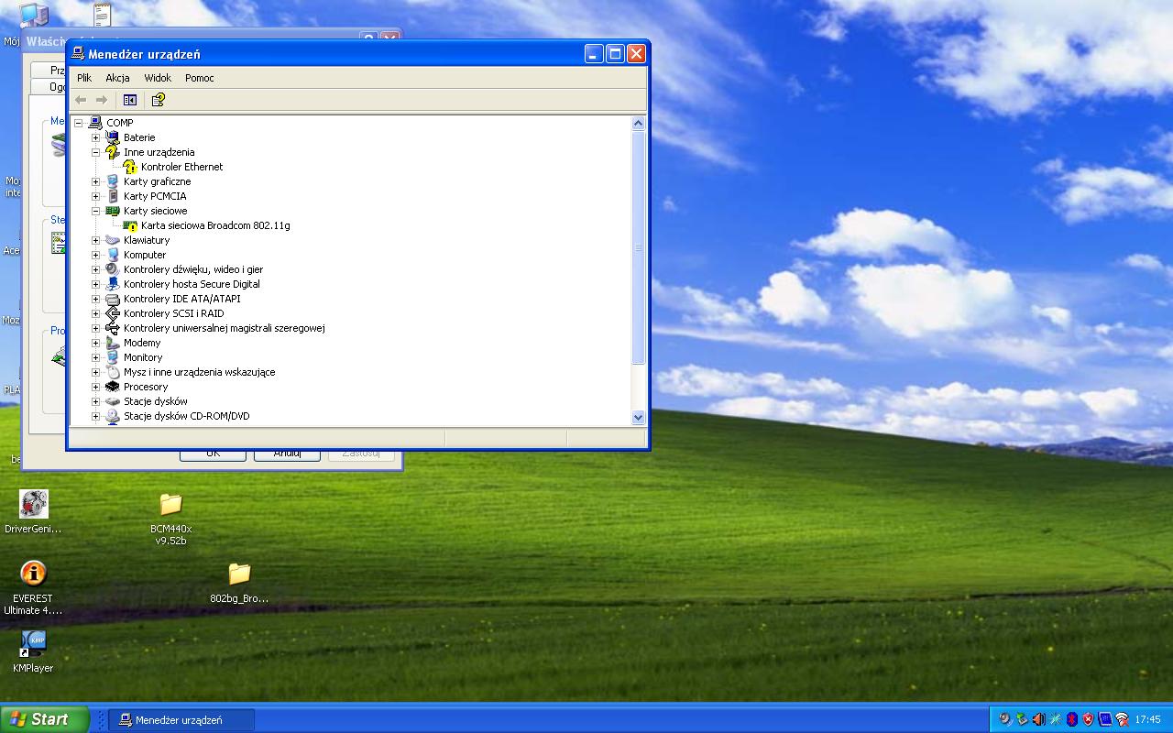
Task: Select Karta sieciowa Broadcom 802.11g label
Action: click(x=215, y=225)
